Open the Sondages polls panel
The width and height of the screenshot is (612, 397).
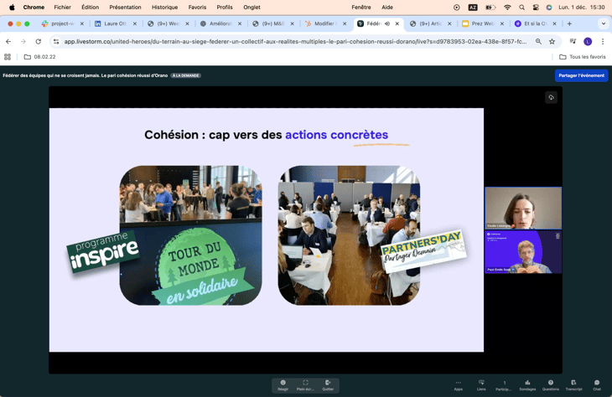(527, 384)
